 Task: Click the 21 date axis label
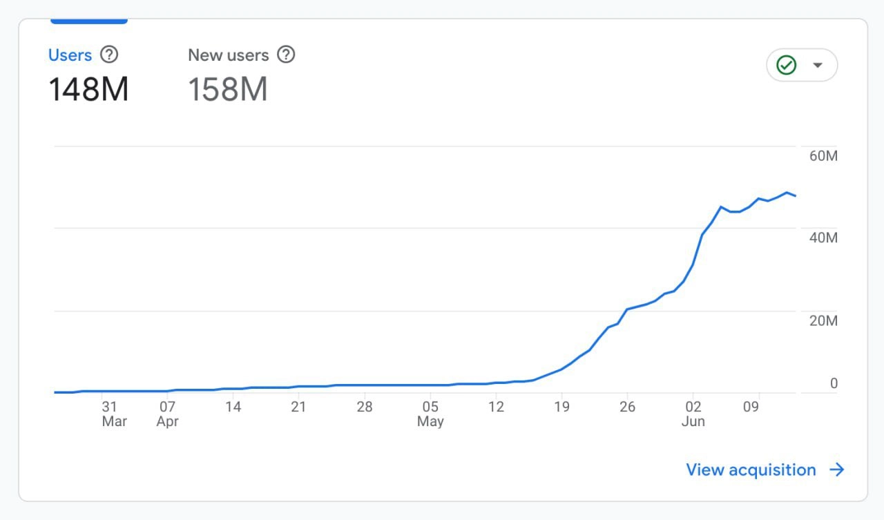click(x=298, y=407)
